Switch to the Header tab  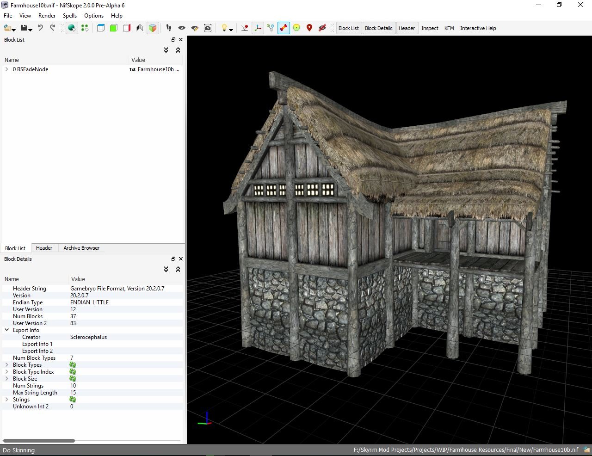point(44,248)
